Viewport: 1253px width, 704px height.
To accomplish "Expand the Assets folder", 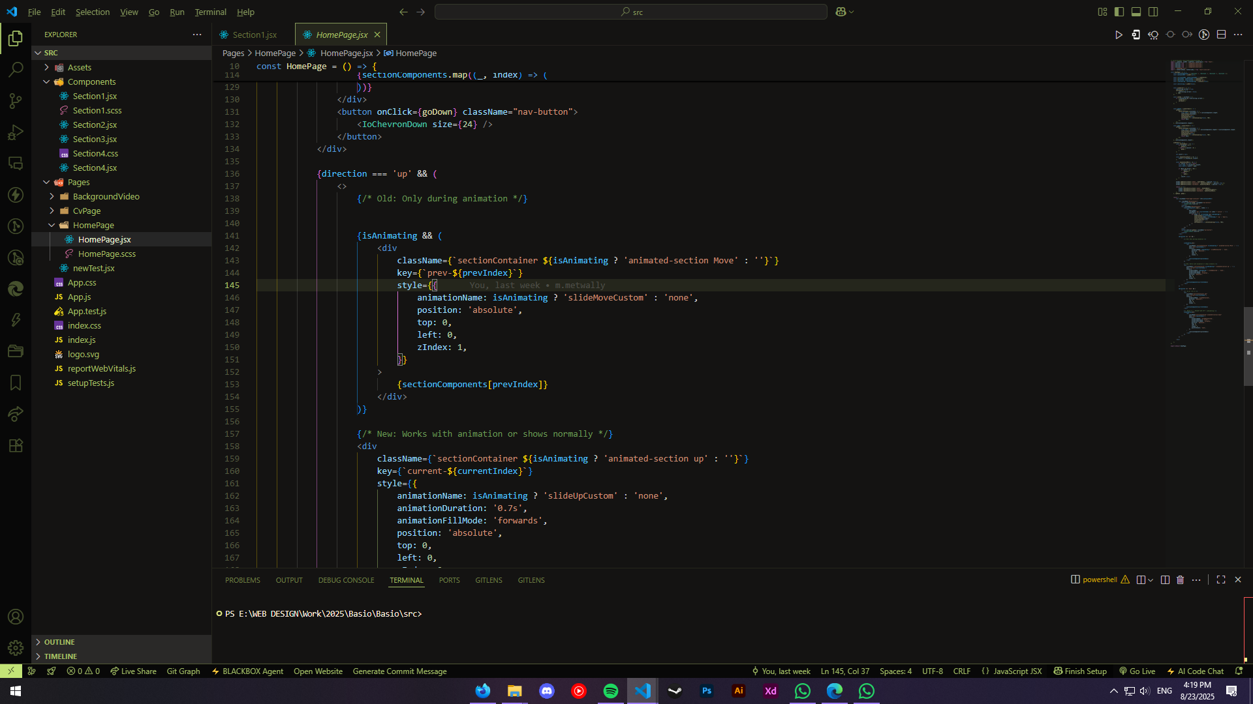I will [x=79, y=67].
